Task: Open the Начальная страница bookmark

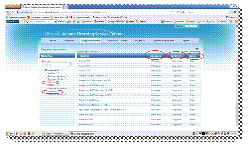Action: tap(38, 17)
